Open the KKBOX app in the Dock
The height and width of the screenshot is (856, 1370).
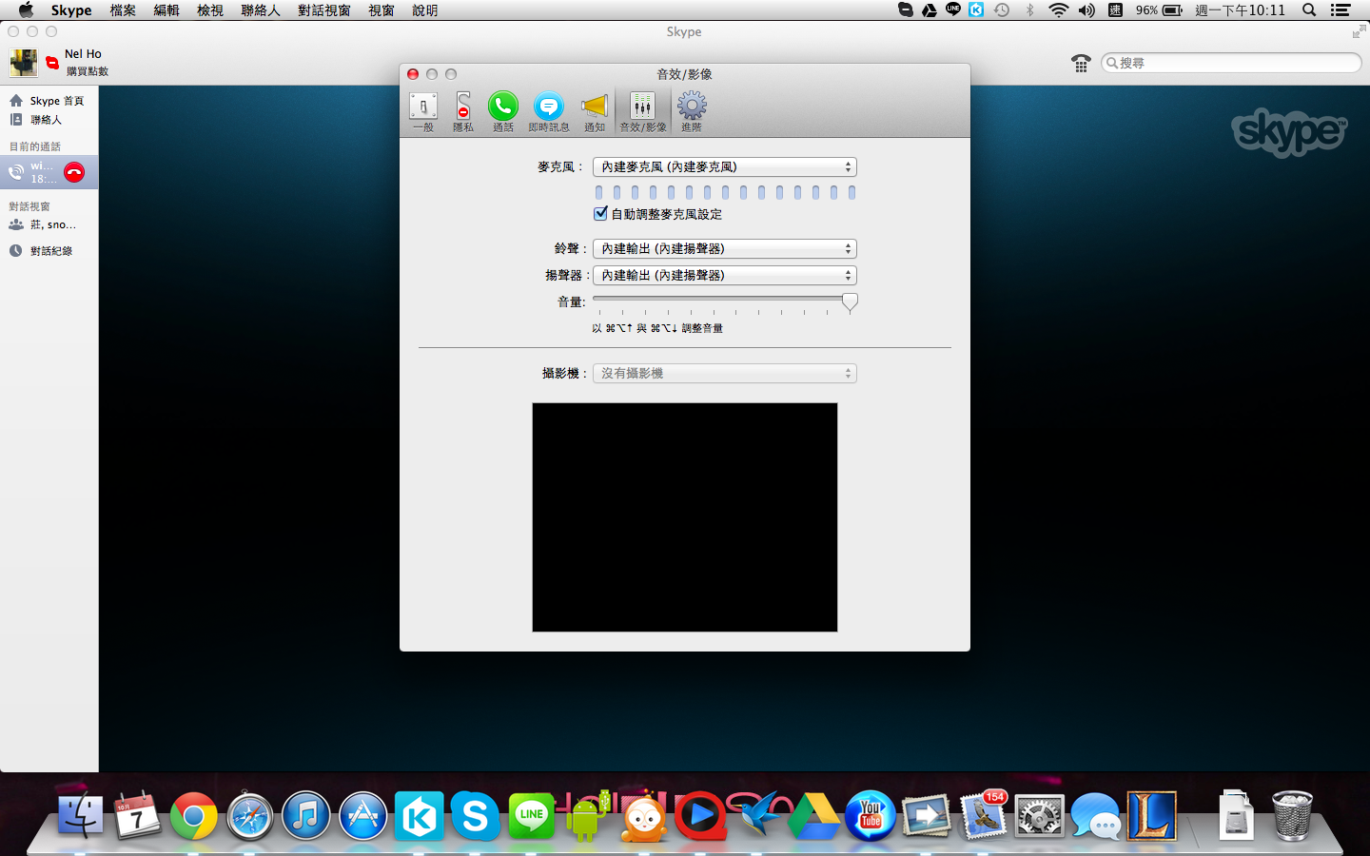[420, 815]
